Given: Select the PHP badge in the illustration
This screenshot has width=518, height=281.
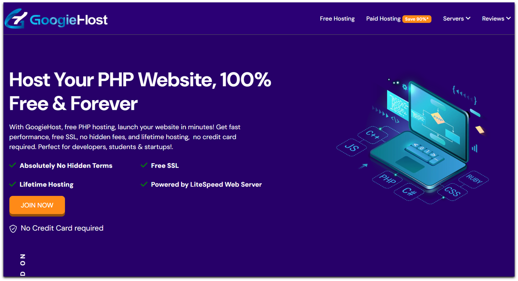Looking at the screenshot, I should coord(387,179).
